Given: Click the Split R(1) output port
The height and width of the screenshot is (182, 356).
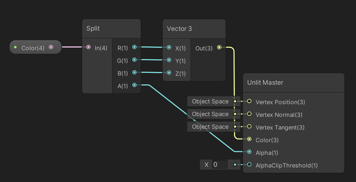Looking at the screenshot, I should click(x=134, y=47).
